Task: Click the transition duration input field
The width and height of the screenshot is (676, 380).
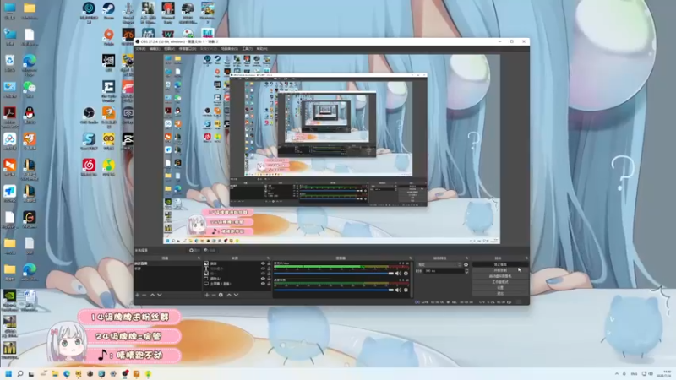Action: tap(444, 271)
